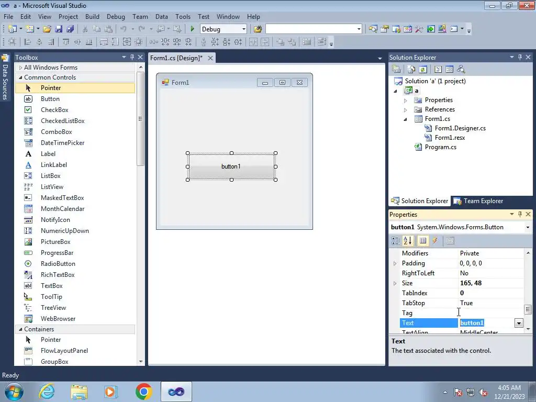Click the Toolbox vertical scrollbar thumb
The height and width of the screenshot is (402, 536).
[x=140, y=119]
